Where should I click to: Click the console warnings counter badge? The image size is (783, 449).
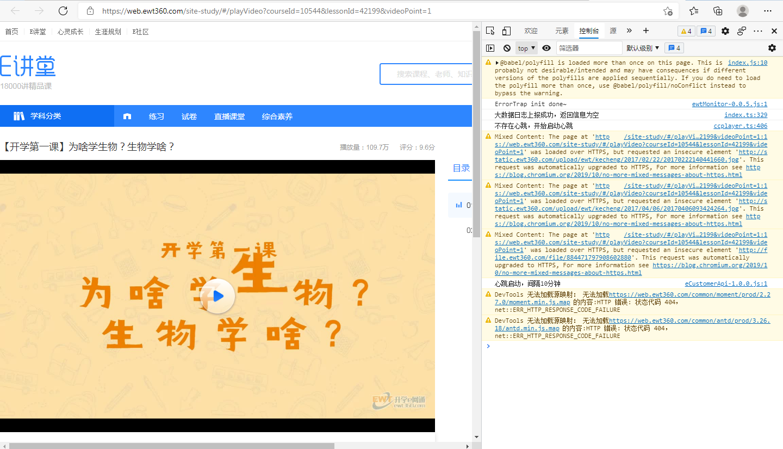686,31
